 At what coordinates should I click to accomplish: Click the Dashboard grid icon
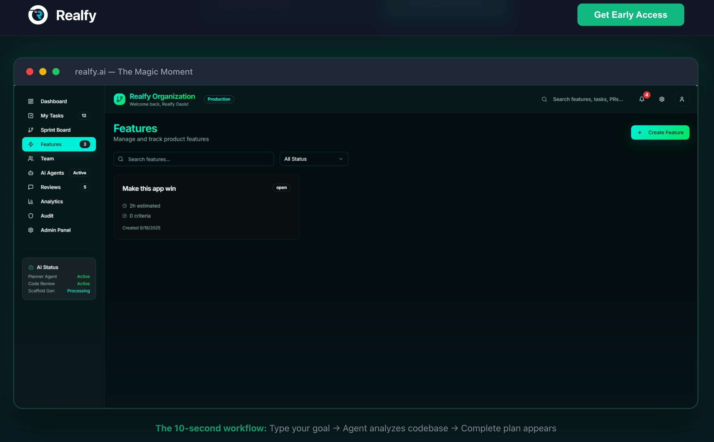click(x=31, y=101)
